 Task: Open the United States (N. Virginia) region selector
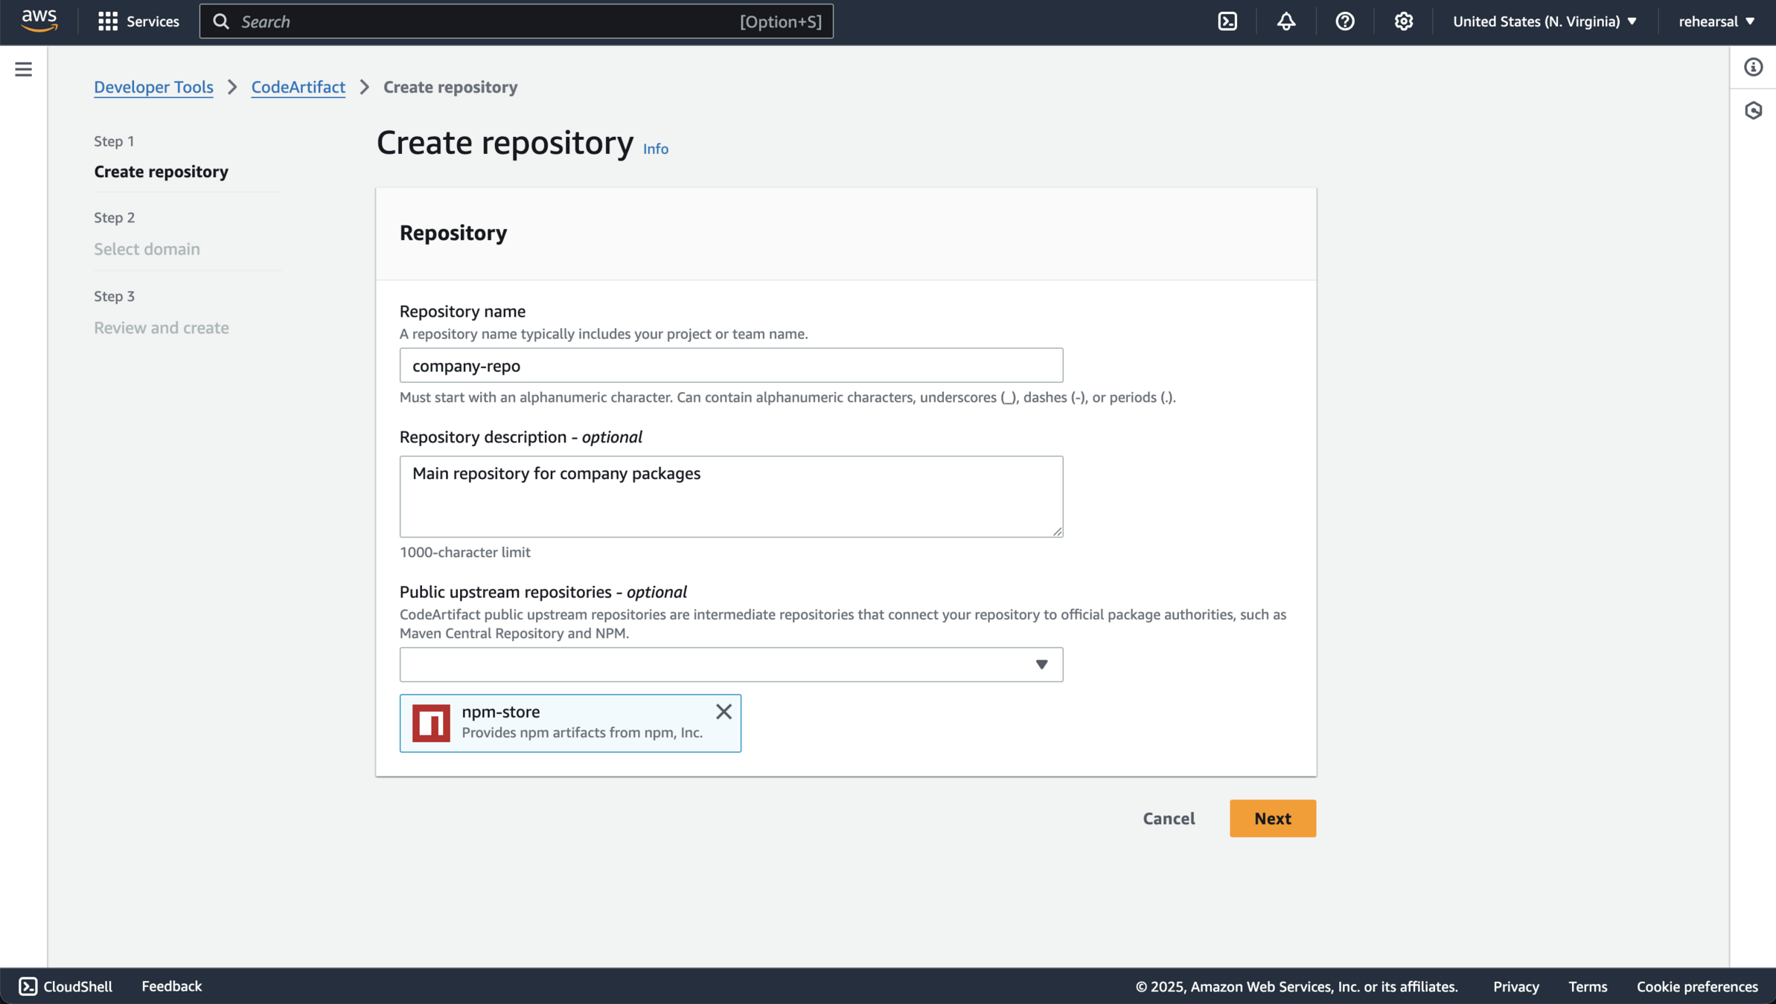[1545, 21]
